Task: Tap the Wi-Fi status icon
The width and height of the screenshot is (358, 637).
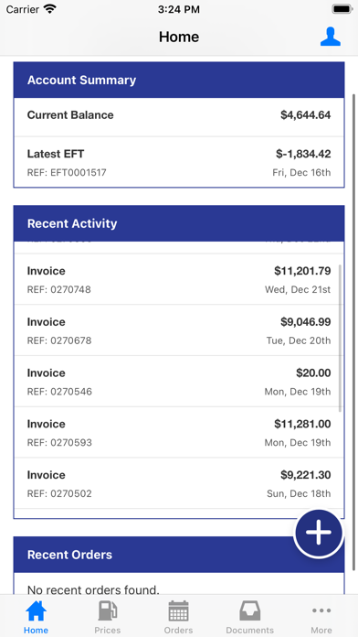Action: pos(50,9)
